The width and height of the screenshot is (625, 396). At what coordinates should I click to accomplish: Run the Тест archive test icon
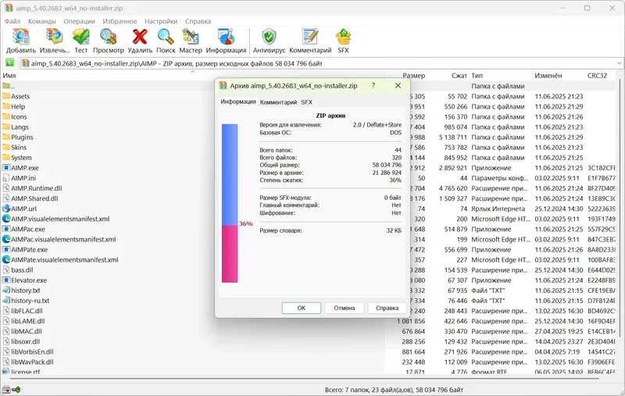coord(81,37)
